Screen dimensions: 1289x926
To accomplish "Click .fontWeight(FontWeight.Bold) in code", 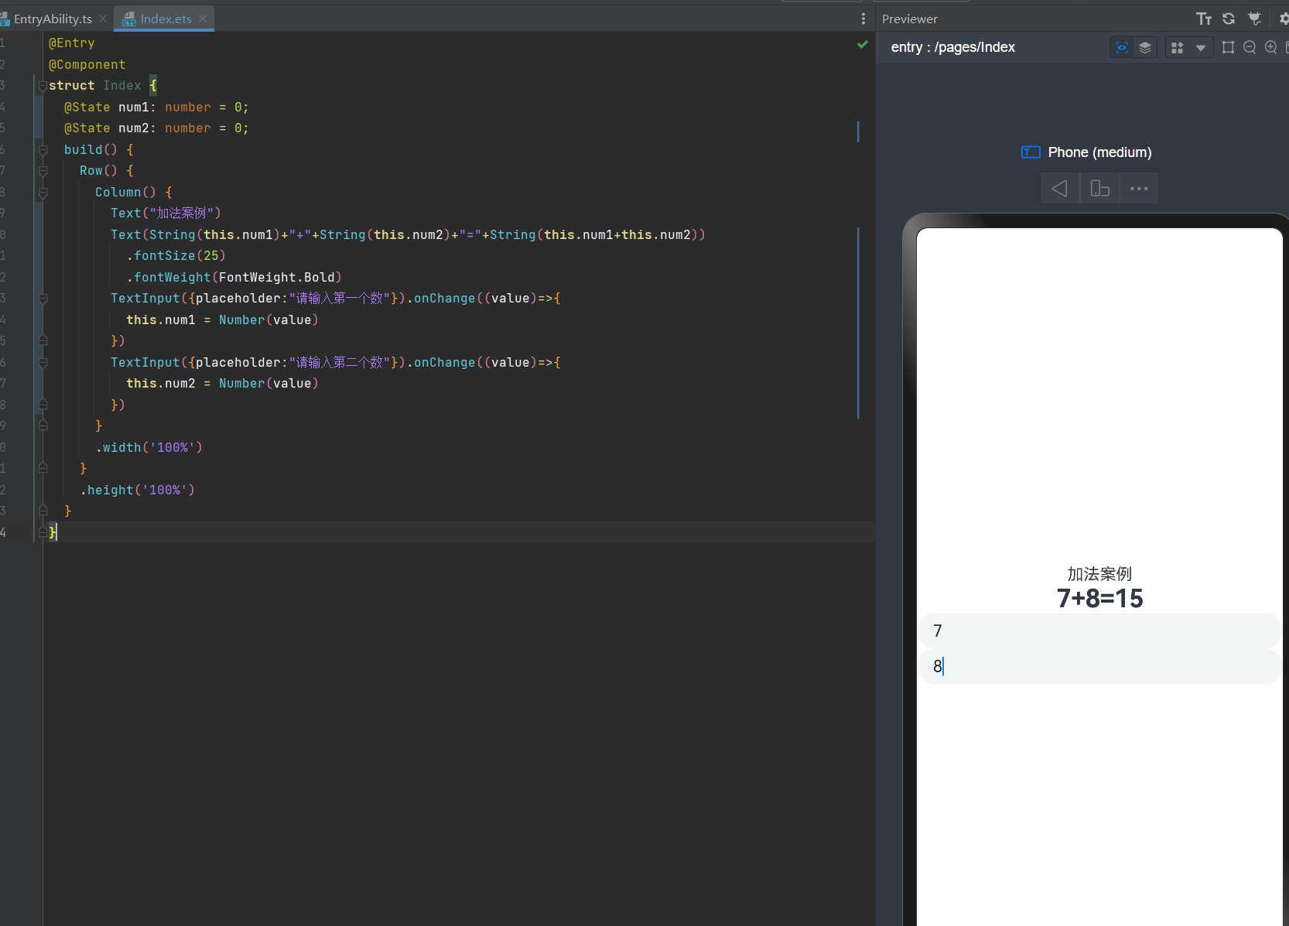I will pos(234,278).
